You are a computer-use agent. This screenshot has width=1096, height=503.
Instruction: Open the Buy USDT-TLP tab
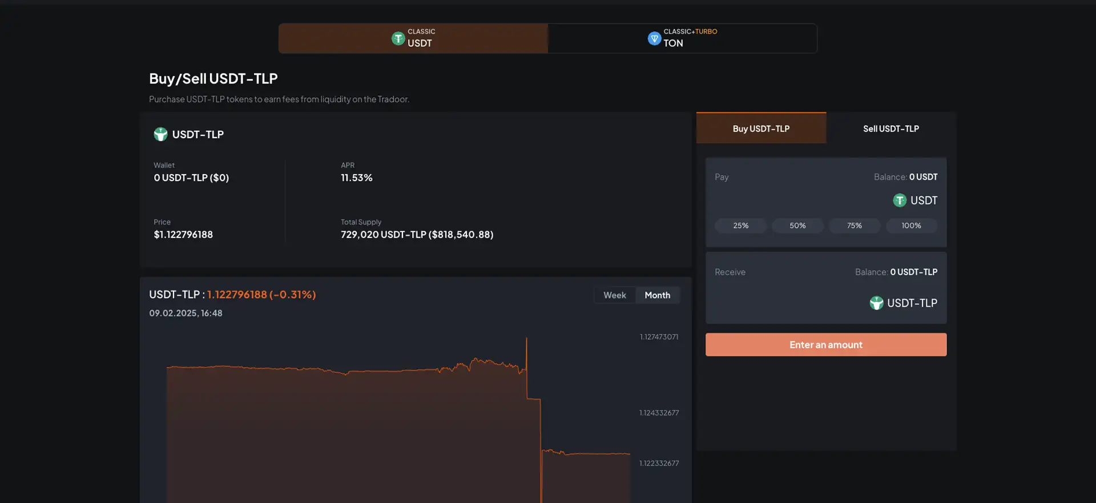tap(761, 128)
